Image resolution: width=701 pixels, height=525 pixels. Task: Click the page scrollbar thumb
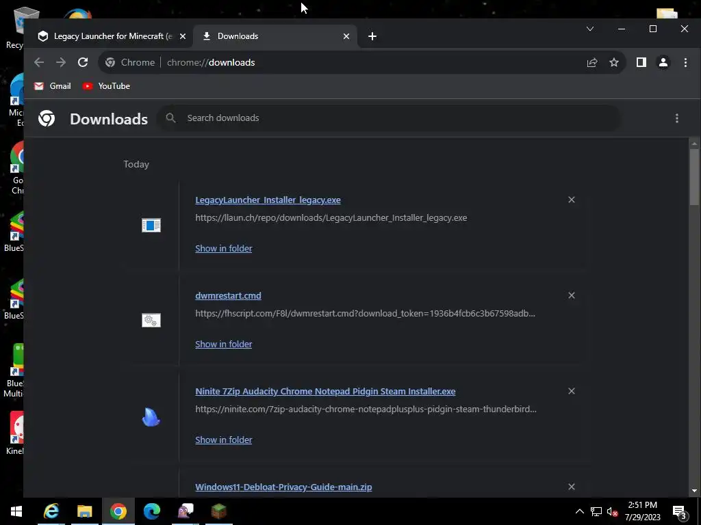click(694, 177)
